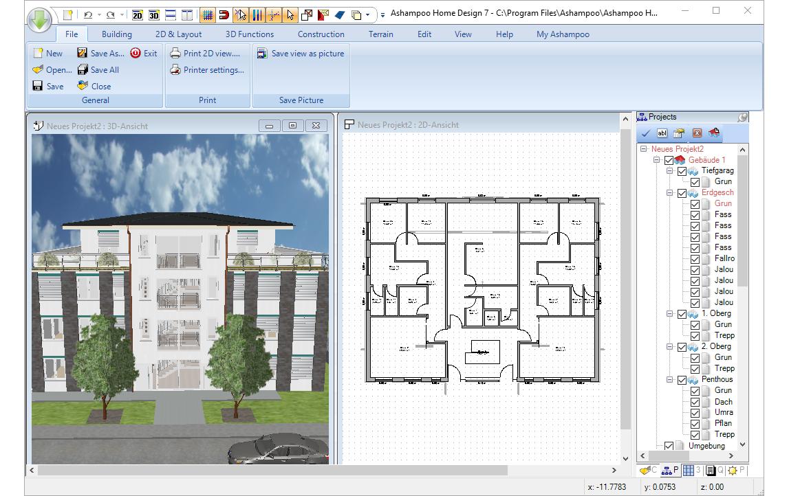
Task: Open the Construction ribbon tab
Action: [x=321, y=34]
